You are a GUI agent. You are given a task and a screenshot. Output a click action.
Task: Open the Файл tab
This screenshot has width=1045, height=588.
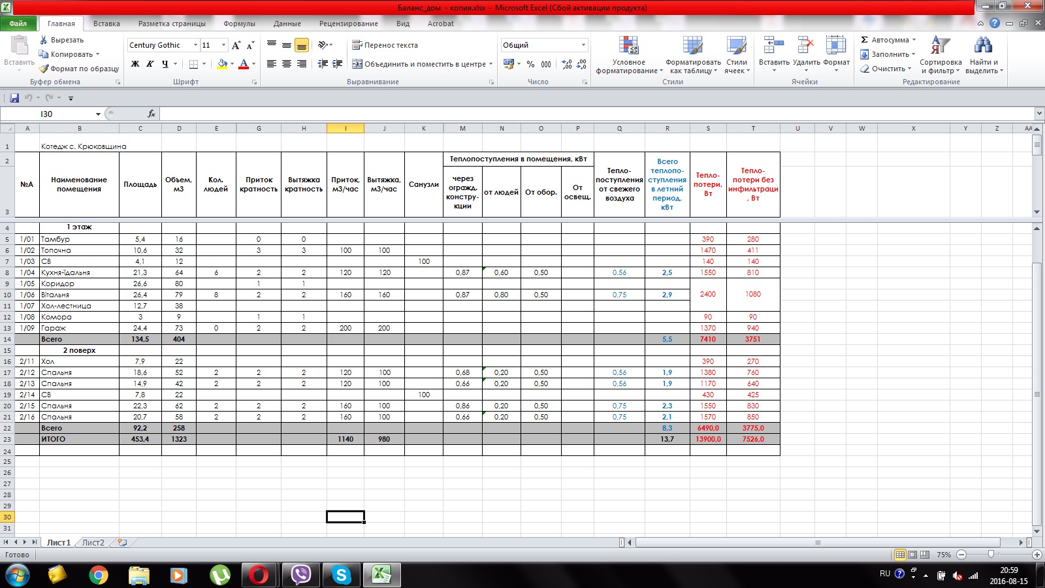pyautogui.click(x=18, y=24)
